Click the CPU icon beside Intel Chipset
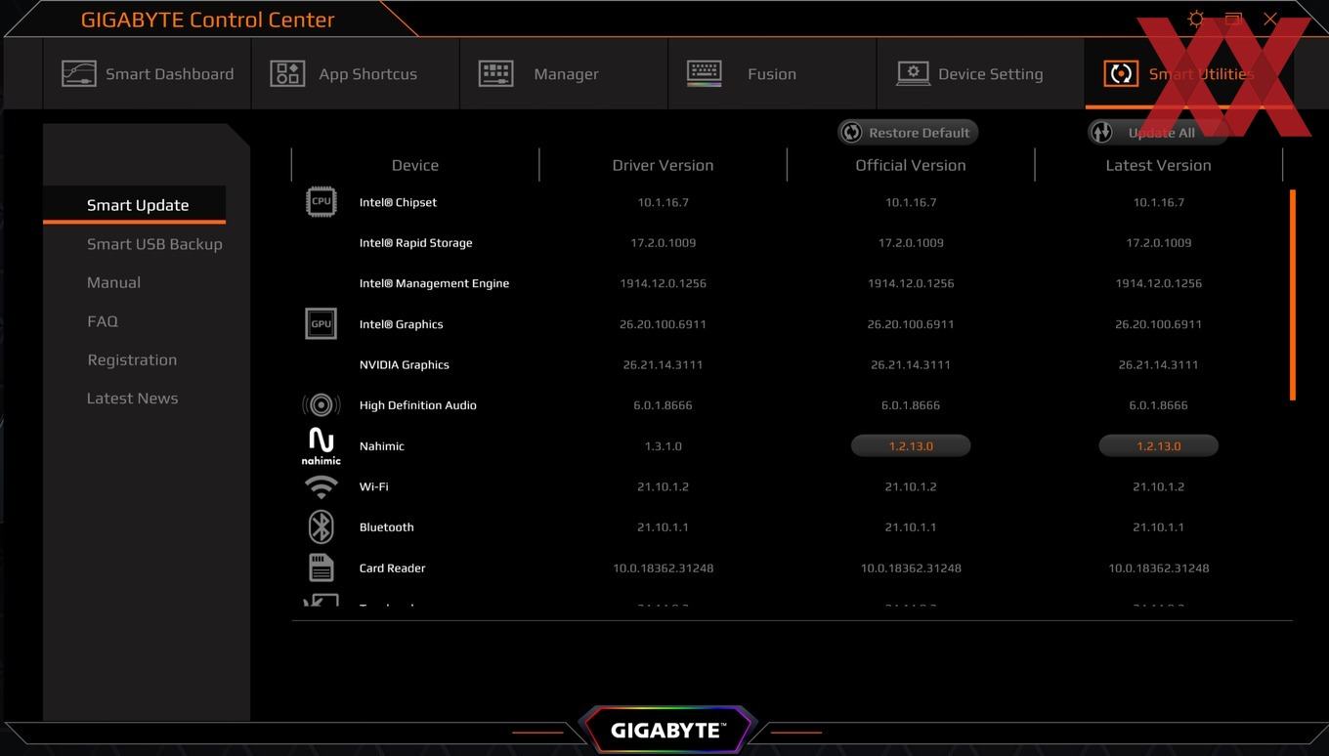The height and width of the screenshot is (756, 1329). coord(321,201)
